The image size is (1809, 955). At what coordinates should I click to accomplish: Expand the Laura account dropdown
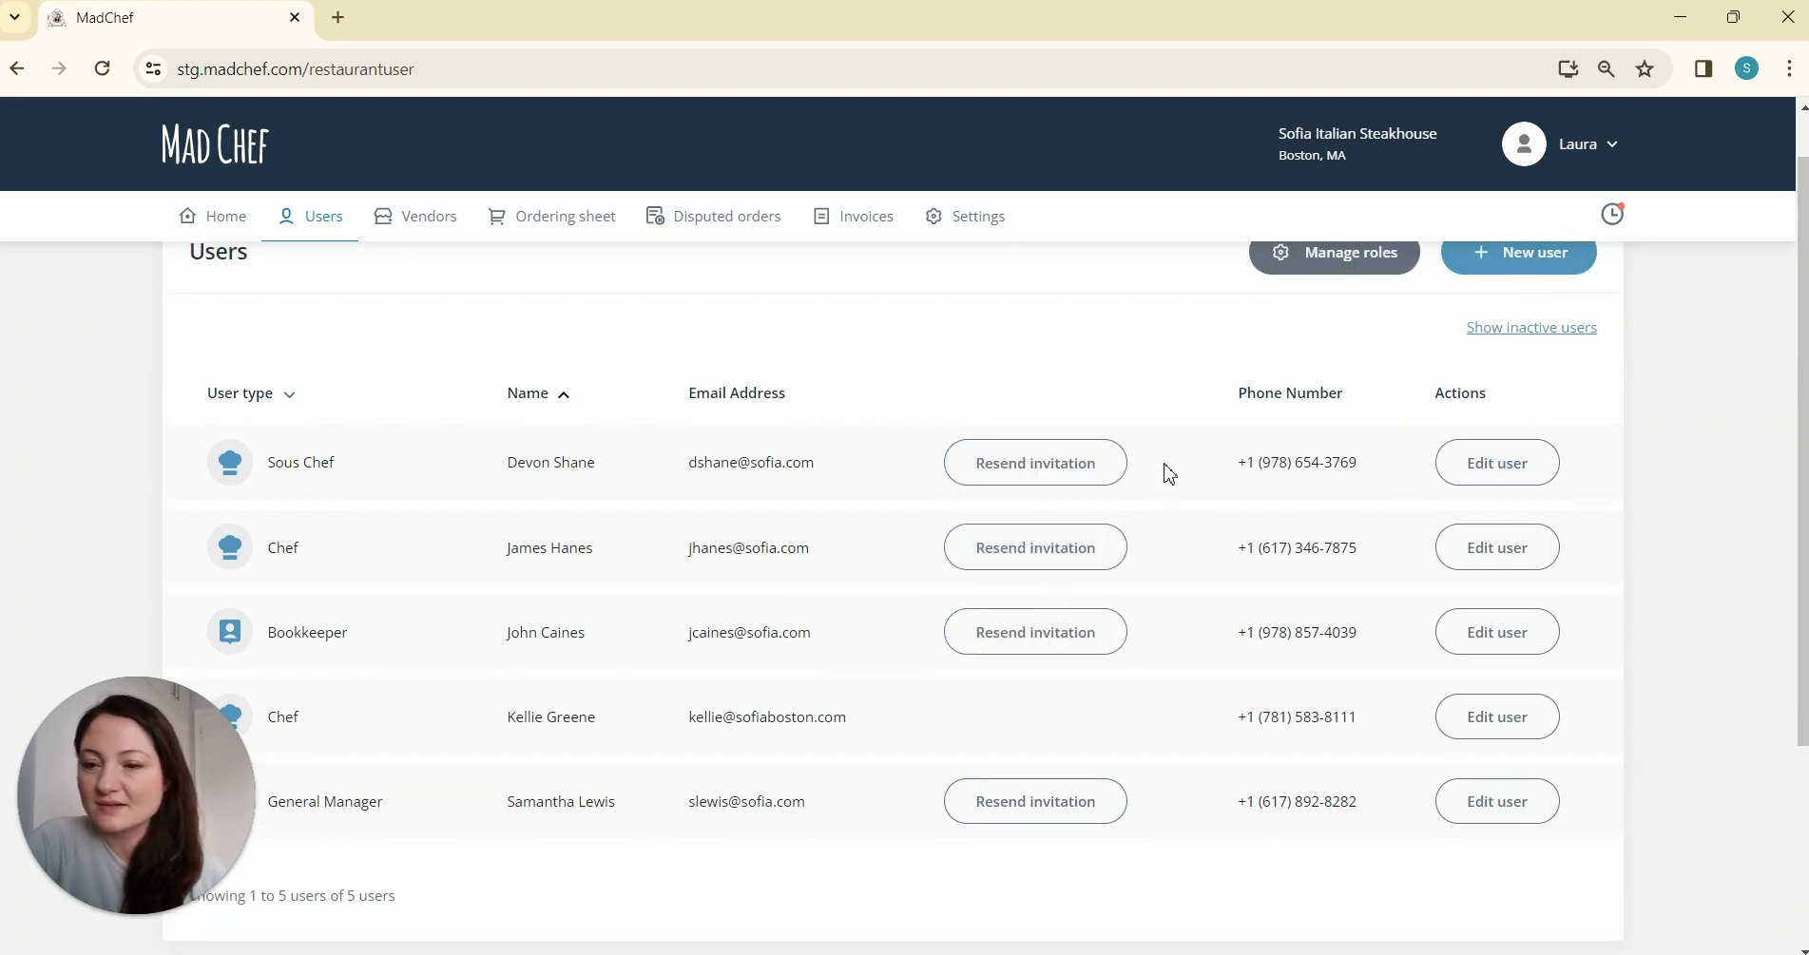click(1612, 145)
